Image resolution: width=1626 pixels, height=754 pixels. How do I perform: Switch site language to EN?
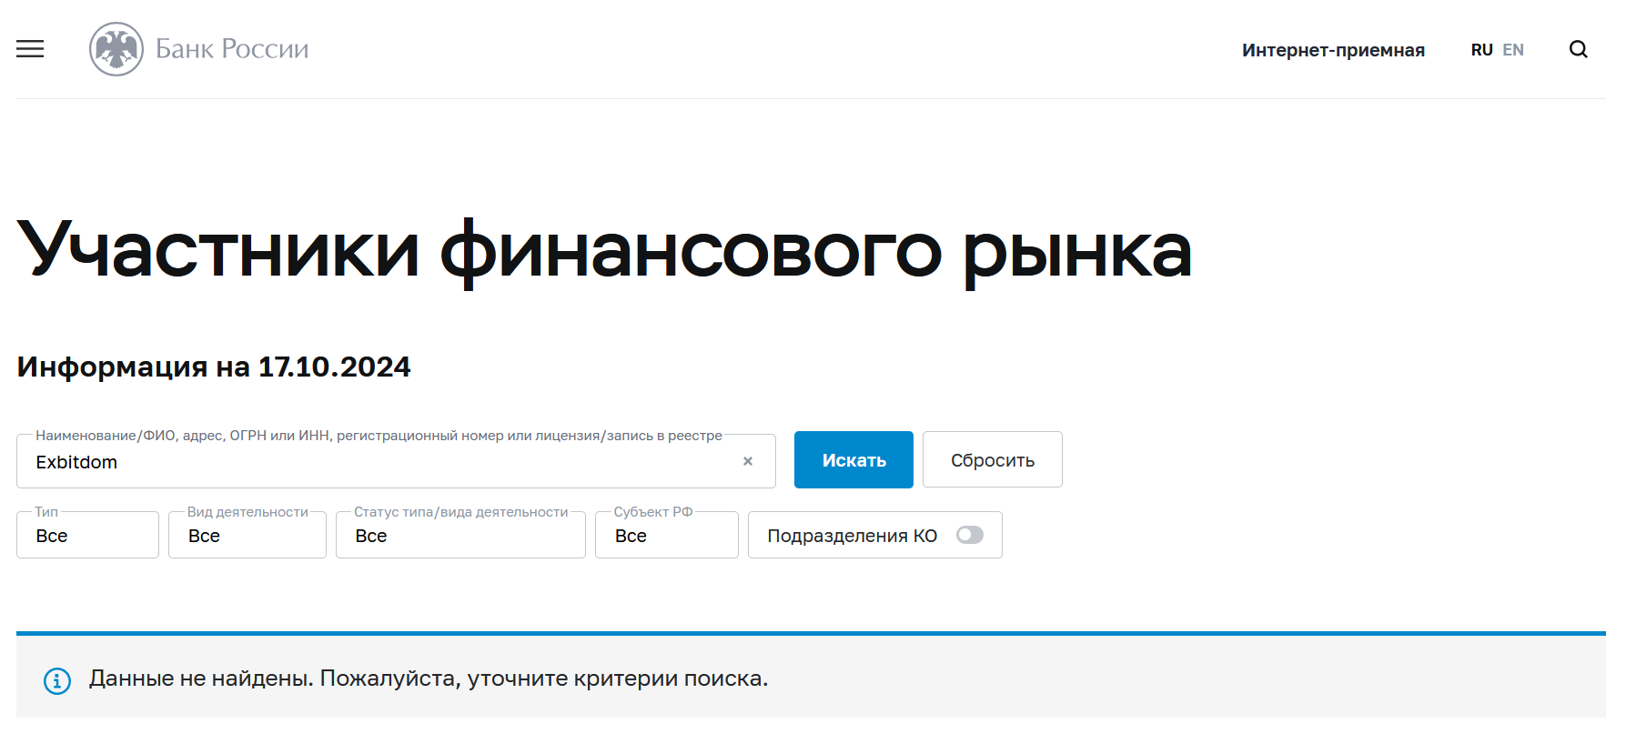pyautogui.click(x=1513, y=50)
